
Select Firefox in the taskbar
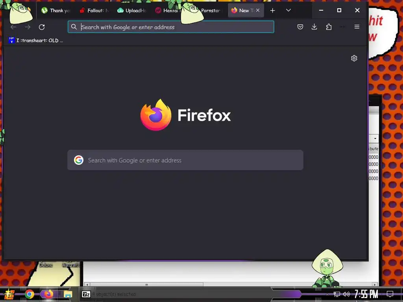click(48, 294)
